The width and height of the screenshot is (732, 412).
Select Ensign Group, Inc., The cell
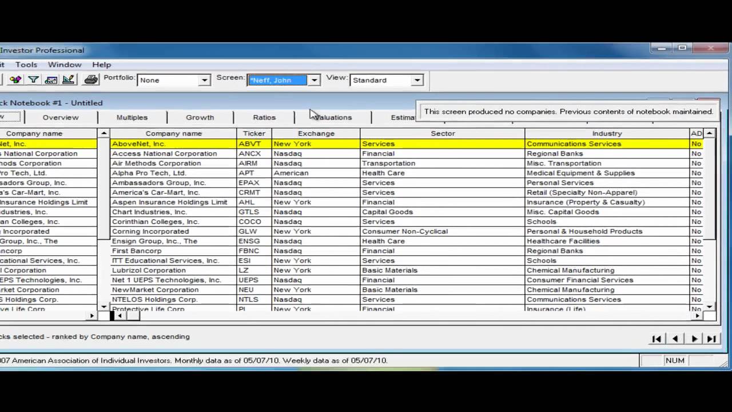(x=173, y=241)
